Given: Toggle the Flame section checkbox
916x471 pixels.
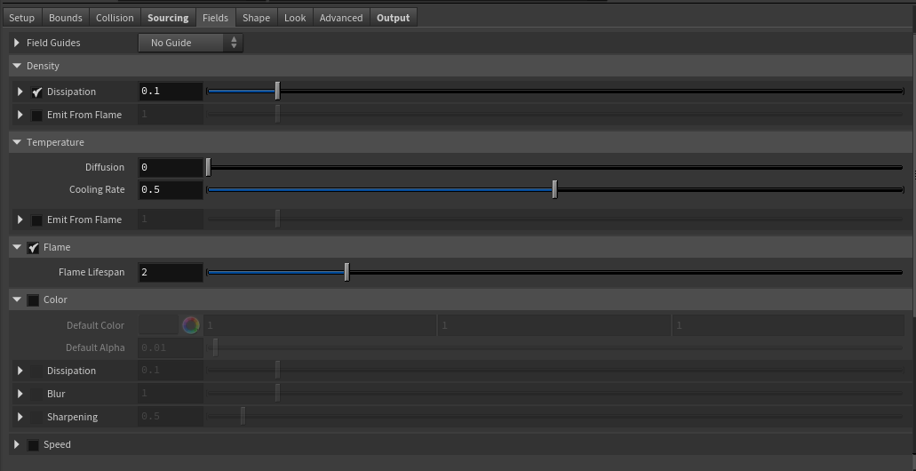Looking at the screenshot, I should tap(33, 248).
